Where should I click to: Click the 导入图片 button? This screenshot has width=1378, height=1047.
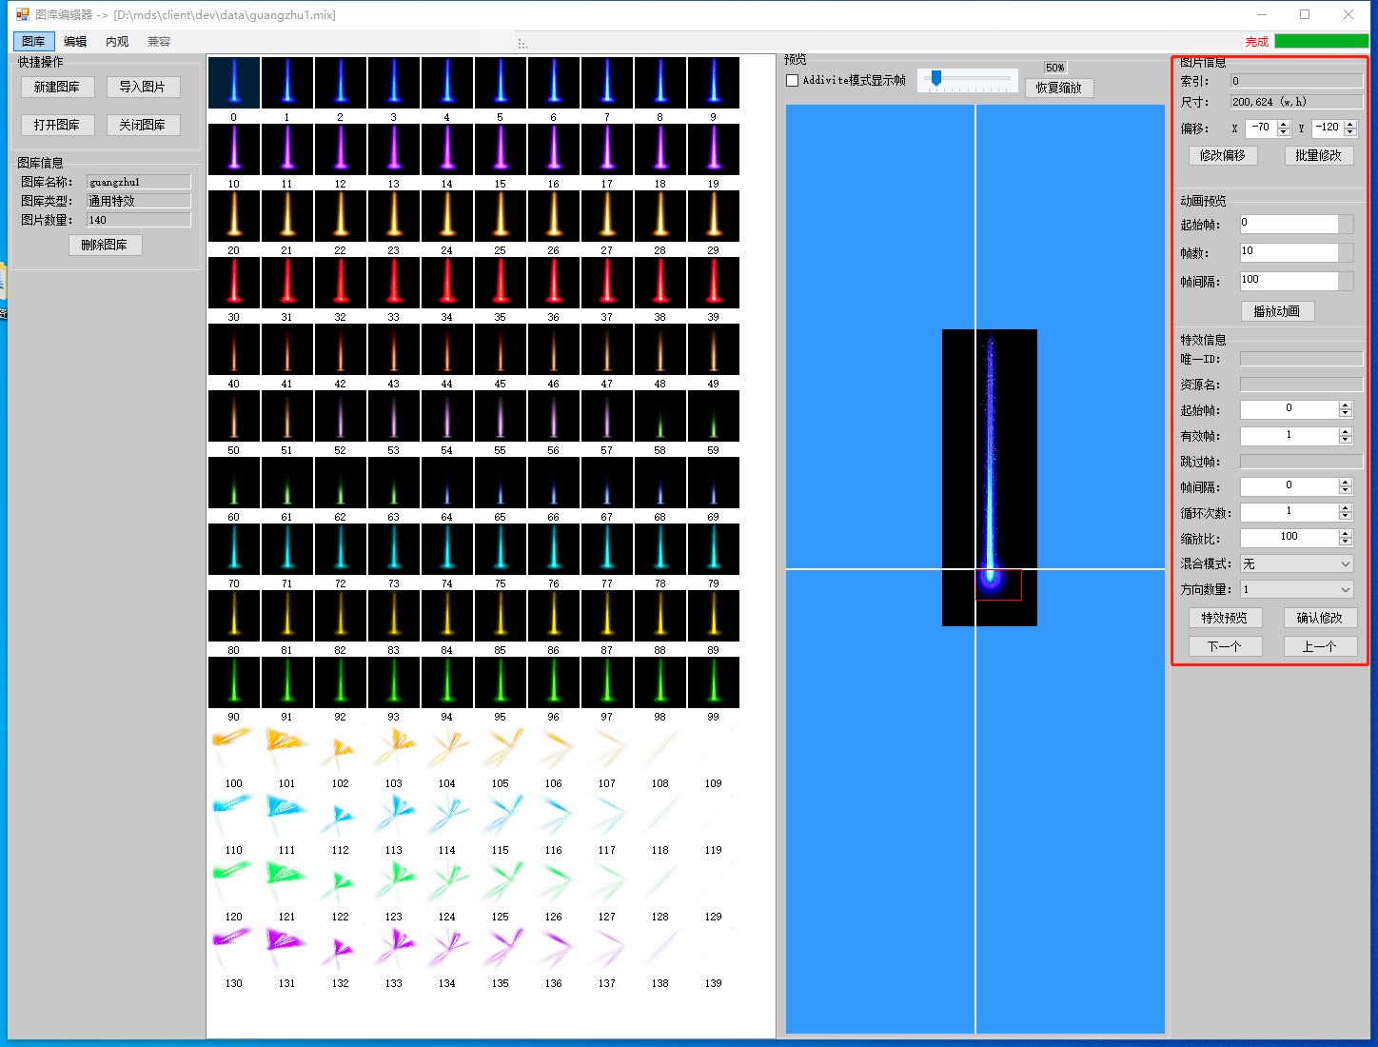[x=143, y=87]
